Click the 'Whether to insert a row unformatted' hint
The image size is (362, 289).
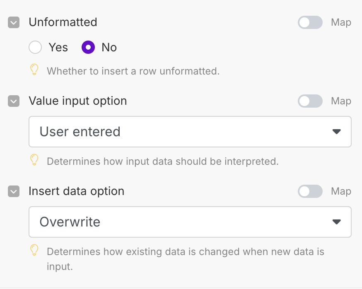coord(133,71)
